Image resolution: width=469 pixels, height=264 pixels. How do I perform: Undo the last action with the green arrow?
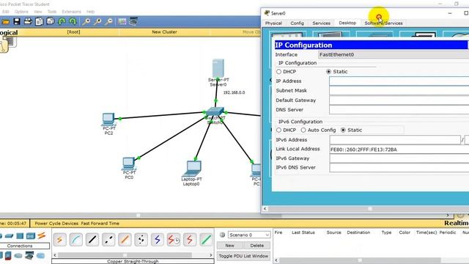tap(62, 21)
